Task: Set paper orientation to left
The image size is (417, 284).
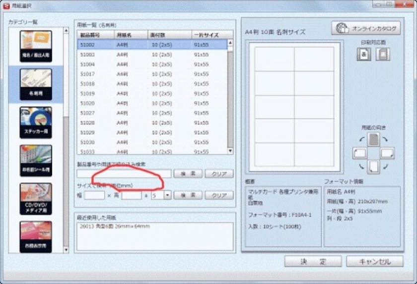Action: (359, 153)
